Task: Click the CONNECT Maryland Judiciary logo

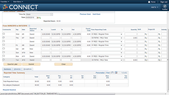Action: pyautogui.click(x=19, y=7)
